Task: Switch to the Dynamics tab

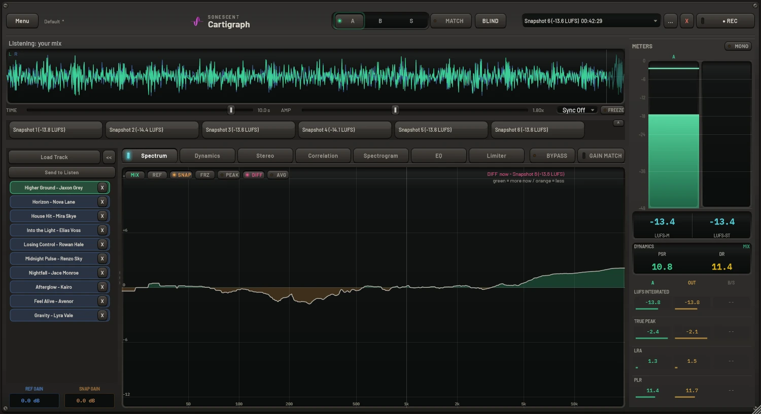Action: [x=207, y=156]
